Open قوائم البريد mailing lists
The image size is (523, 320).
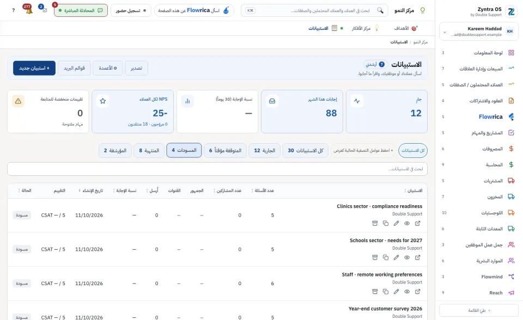pyautogui.click(x=74, y=68)
